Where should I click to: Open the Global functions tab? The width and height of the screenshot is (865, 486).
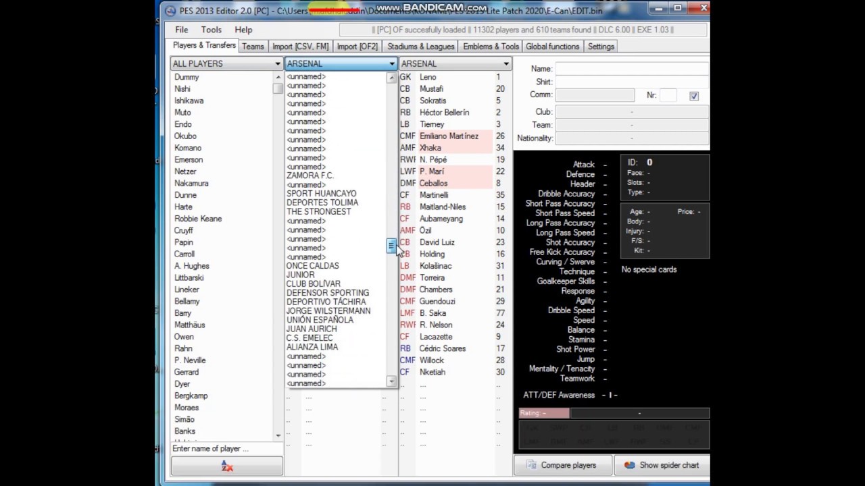click(552, 47)
